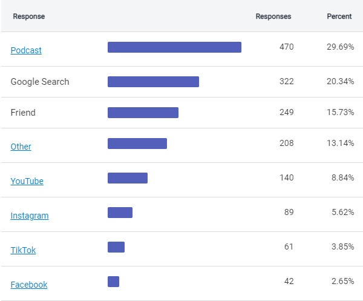Click the YouTube response bar

click(x=128, y=178)
